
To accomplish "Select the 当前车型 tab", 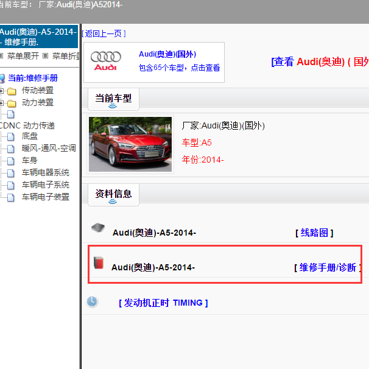I will [x=113, y=99].
